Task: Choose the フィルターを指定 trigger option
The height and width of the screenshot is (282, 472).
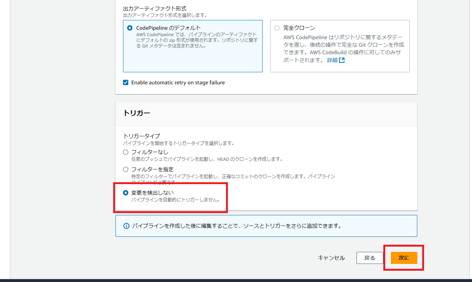Action: [x=125, y=169]
